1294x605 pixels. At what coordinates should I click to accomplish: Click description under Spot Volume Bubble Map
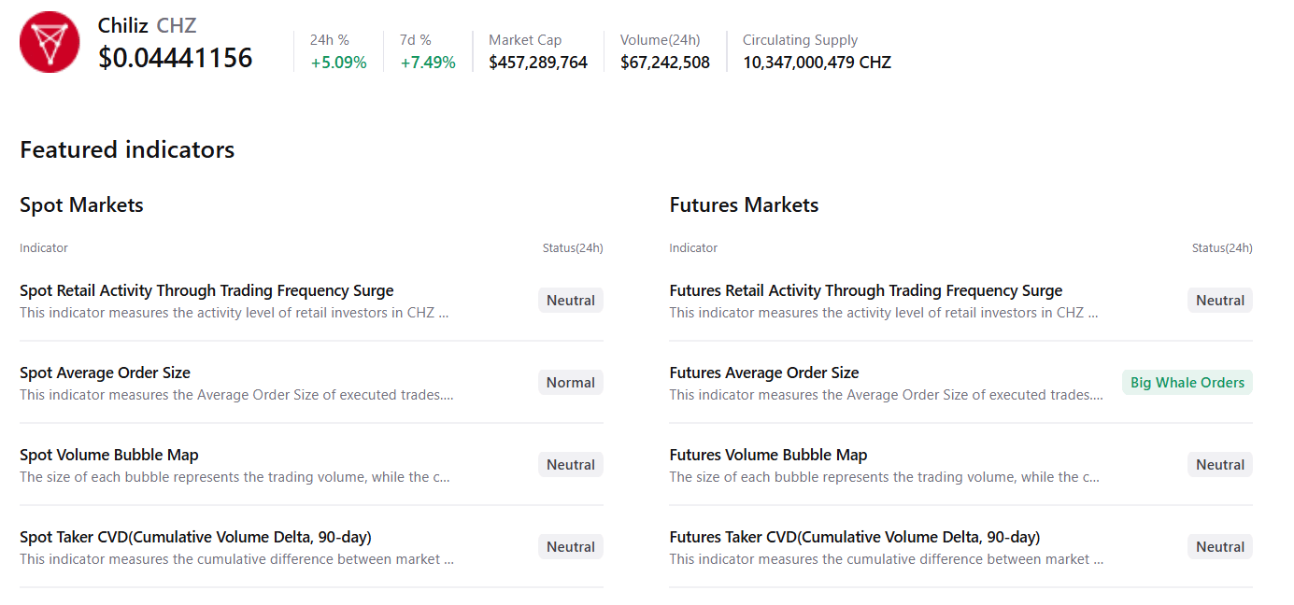click(235, 477)
